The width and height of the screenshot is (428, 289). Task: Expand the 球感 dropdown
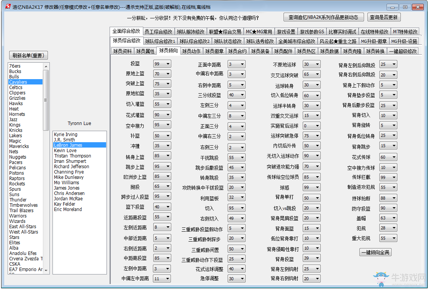[x=312, y=187]
